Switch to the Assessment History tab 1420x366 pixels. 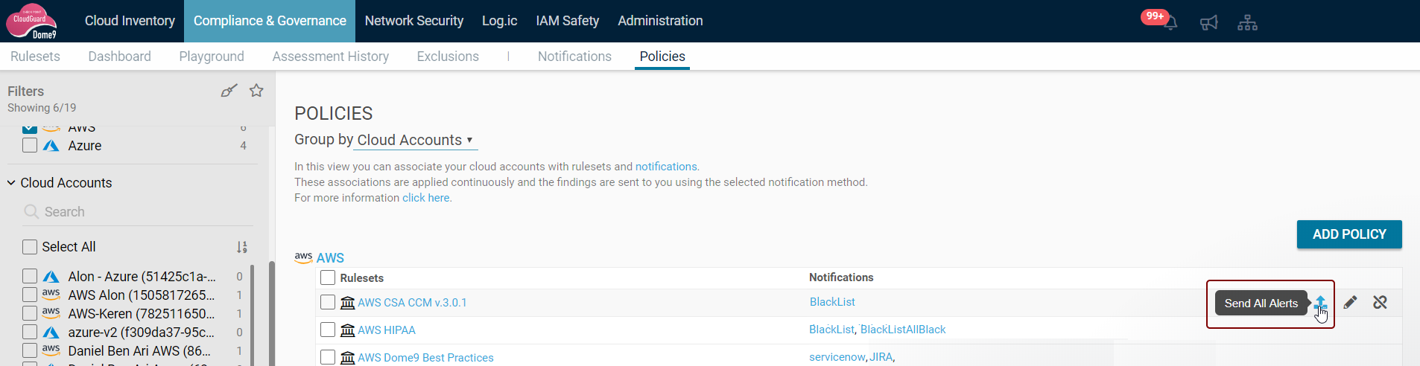(331, 57)
